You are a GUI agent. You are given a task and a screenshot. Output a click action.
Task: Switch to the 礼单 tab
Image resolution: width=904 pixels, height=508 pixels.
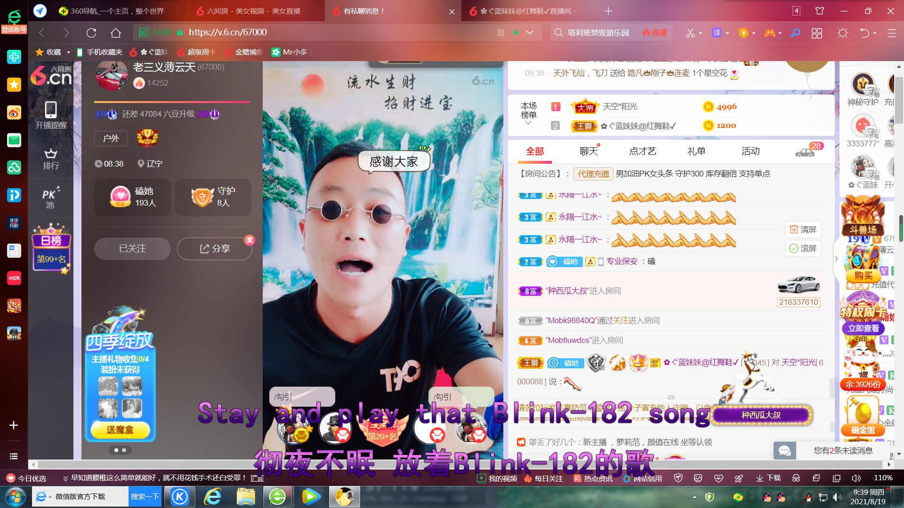697,151
